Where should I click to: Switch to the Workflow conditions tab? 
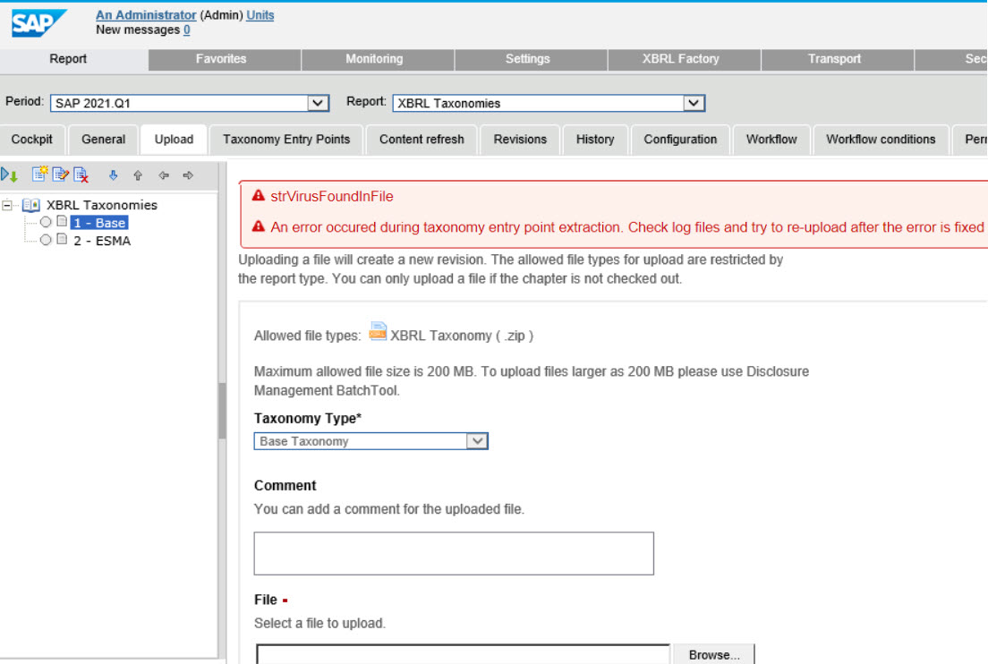[881, 140]
